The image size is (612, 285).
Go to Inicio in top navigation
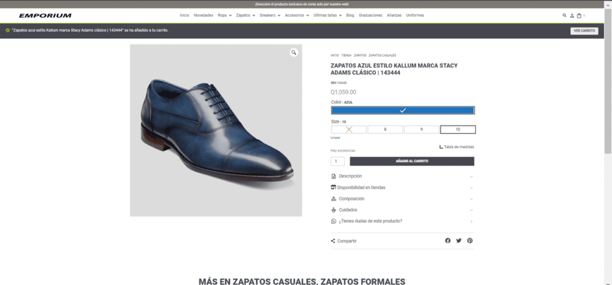point(184,16)
